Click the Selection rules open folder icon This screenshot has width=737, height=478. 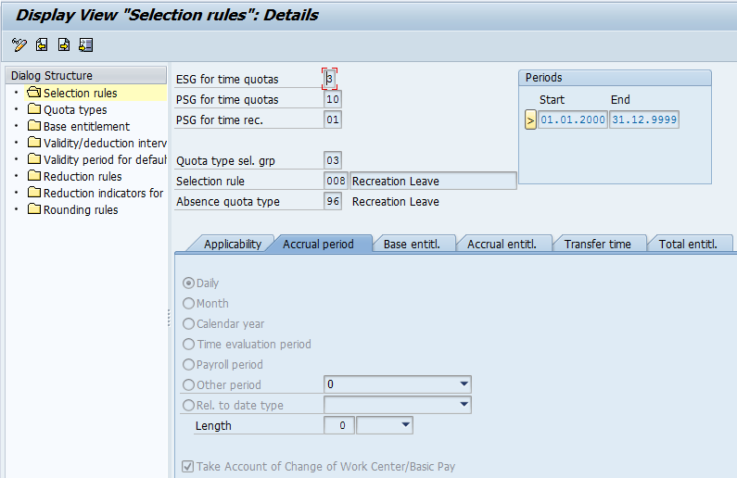coord(34,94)
